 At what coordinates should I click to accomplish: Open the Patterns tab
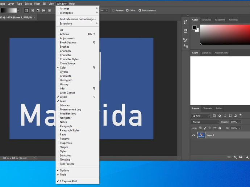pos(233,20)
